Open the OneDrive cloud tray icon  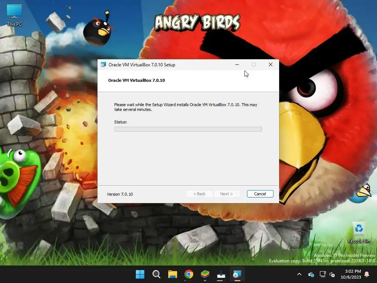click(x=311, y=274)
